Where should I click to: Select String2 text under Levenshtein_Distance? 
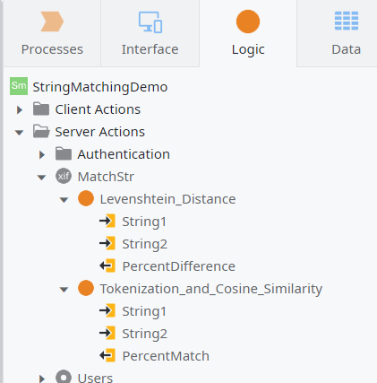point(145,244)
